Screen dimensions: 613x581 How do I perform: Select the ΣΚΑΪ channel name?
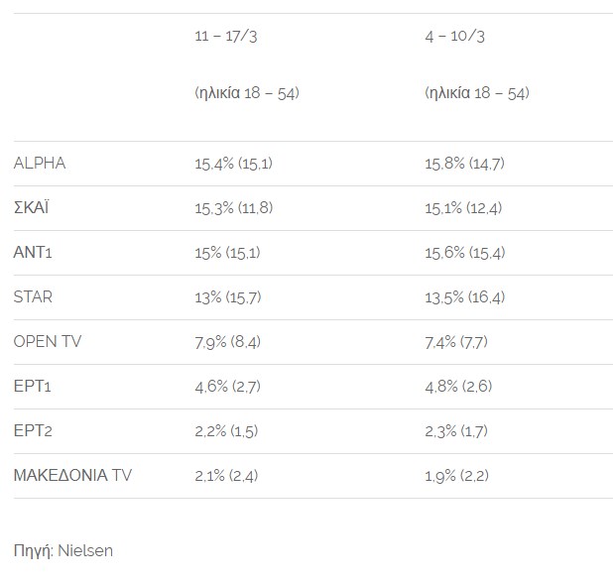(x=32, y=207)
